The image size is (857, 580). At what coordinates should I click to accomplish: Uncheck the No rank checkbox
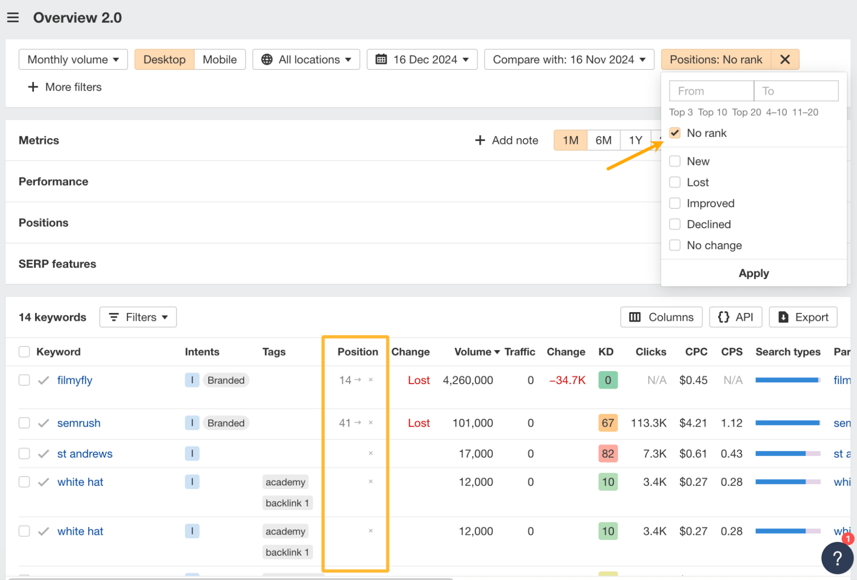click(x=675, y=133)
